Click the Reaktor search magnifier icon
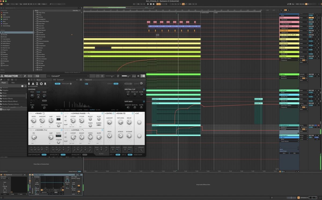The image size is (322, 200). [x=25, y=76]
